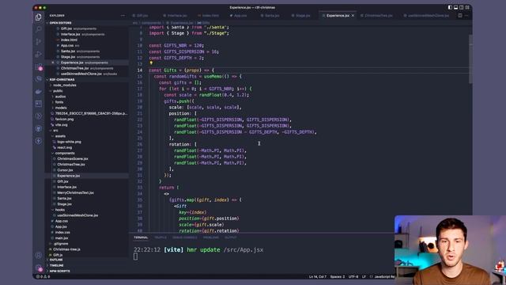Open index.css in explorer tree
The height and width of the screenshot is (285, 506).
[62, 232]
